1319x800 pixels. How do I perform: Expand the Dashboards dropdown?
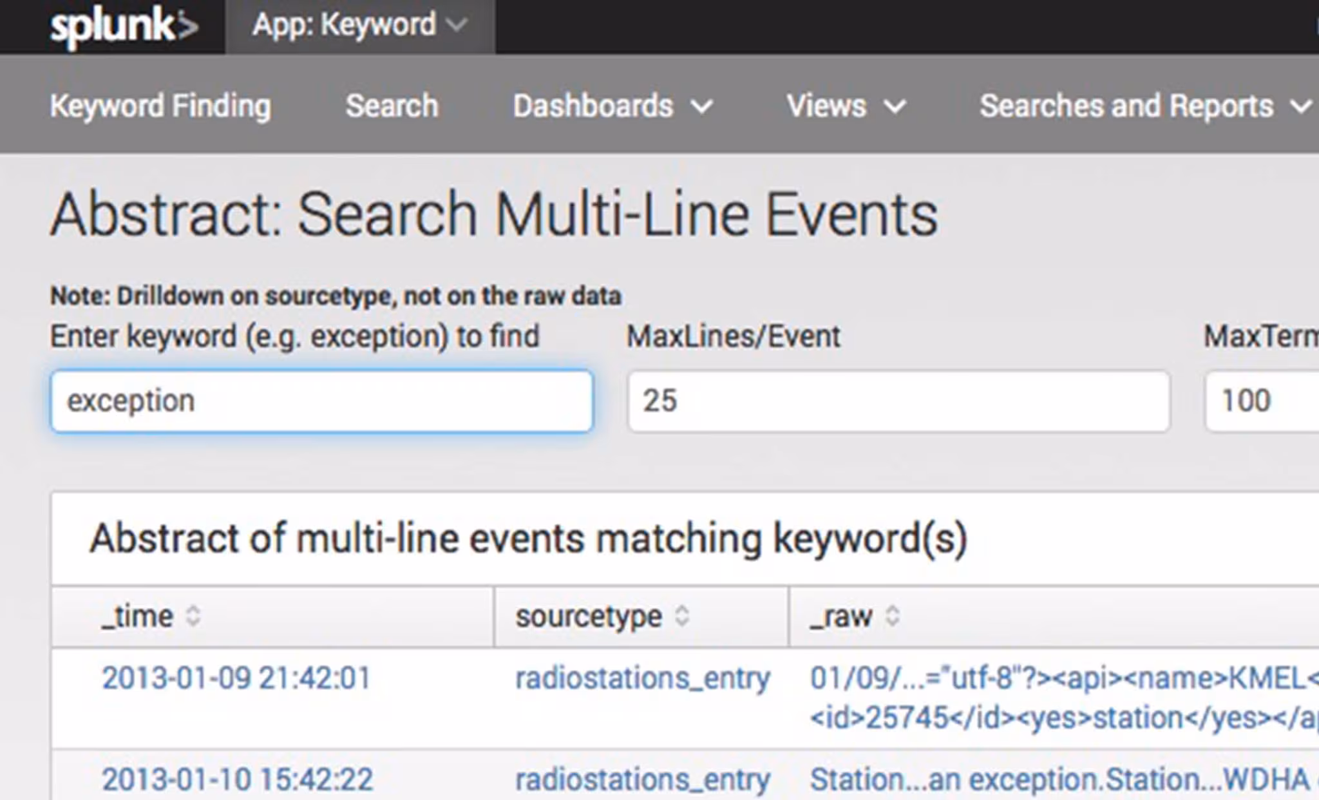(609, 105)
